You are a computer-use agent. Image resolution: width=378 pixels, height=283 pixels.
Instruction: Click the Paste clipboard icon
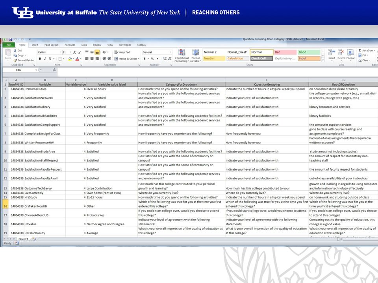pos(8,53)
